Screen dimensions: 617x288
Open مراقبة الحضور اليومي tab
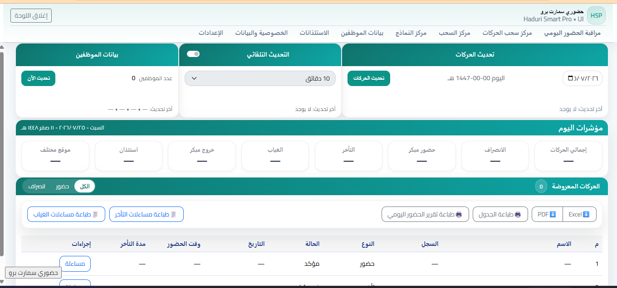(x=572, y=33)
